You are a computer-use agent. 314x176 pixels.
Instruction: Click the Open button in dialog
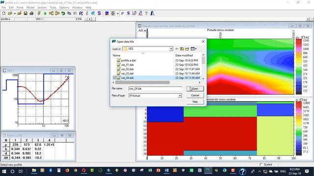tap(195, 88)
